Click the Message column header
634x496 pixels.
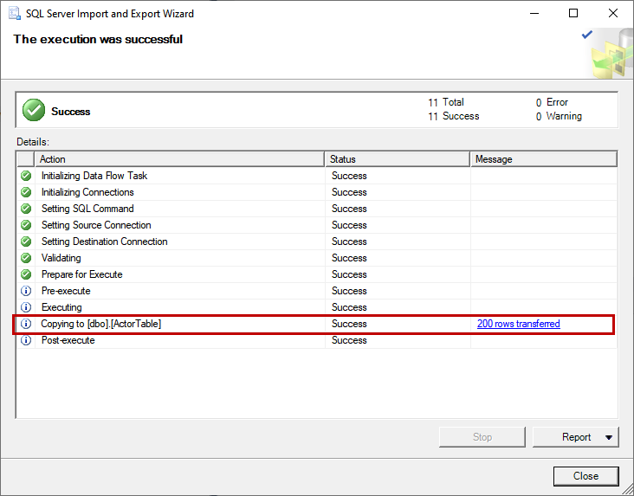(544, 159)
